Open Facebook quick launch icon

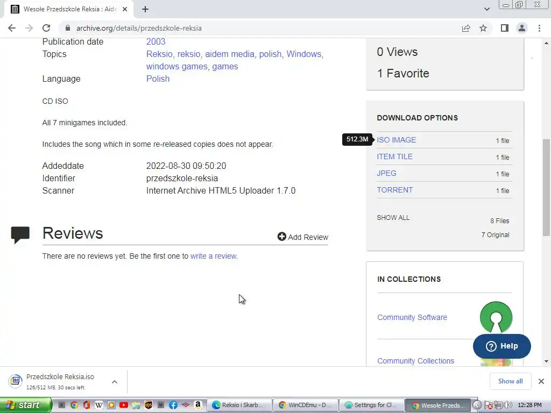(173, 405)
